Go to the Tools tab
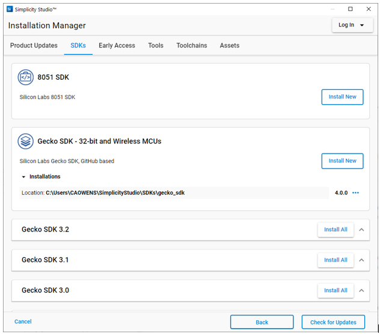Viewport: 380px width, 334px height. (x=156, y=46)
